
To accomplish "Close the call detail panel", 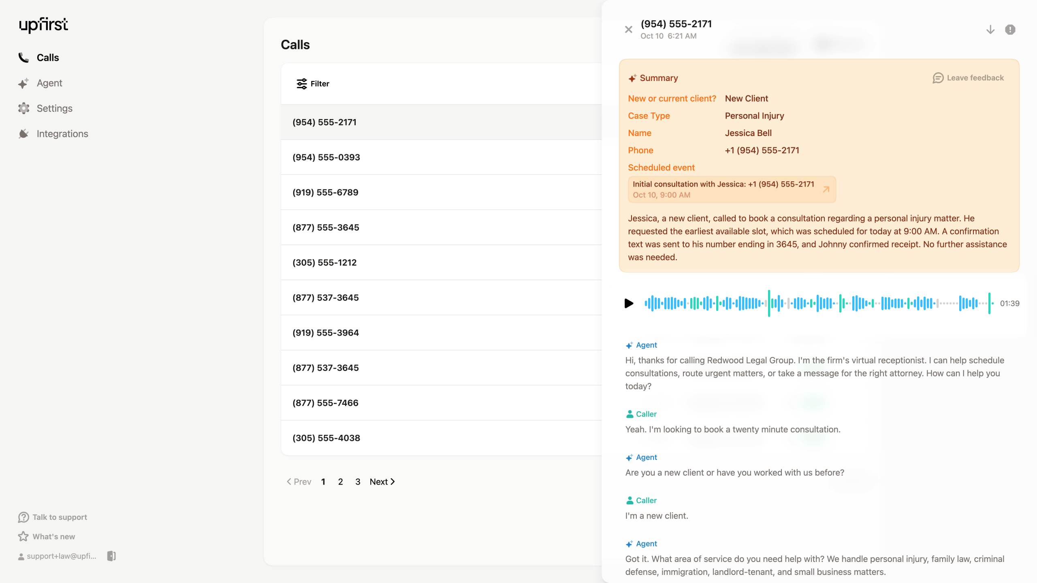I will pos(628,30).
